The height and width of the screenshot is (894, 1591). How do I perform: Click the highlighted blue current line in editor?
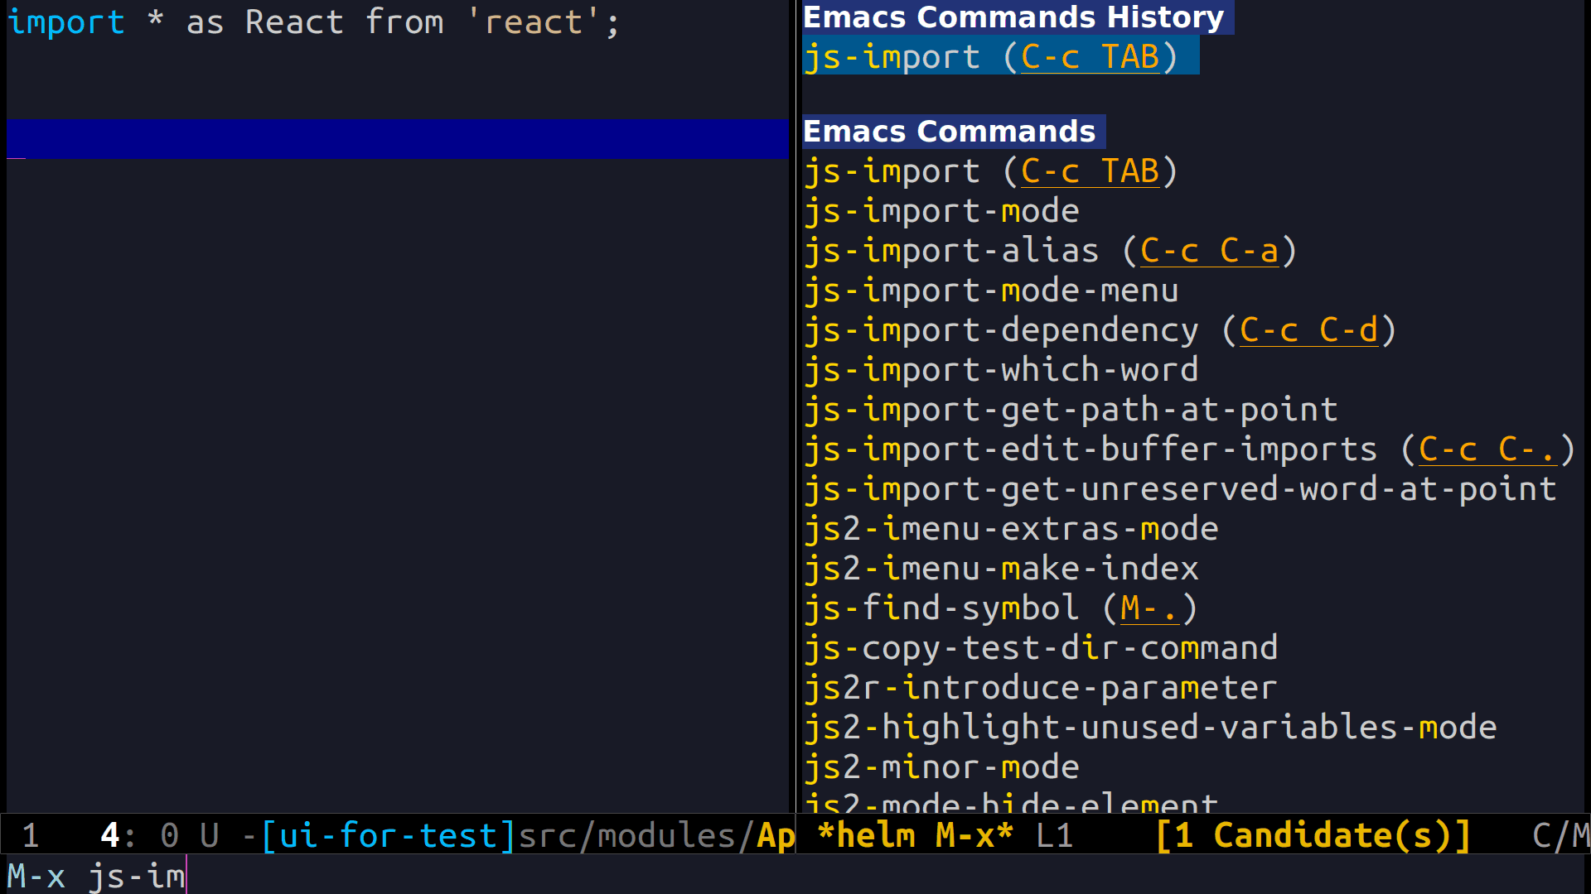(398, 138)
